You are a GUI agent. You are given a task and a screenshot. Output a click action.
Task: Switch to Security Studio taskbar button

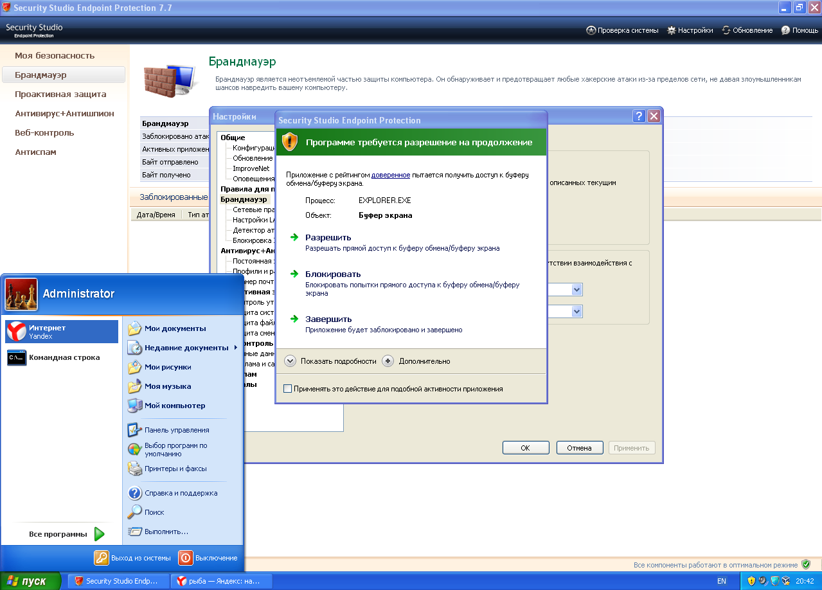pyautogui.click(x=118, y=581)
